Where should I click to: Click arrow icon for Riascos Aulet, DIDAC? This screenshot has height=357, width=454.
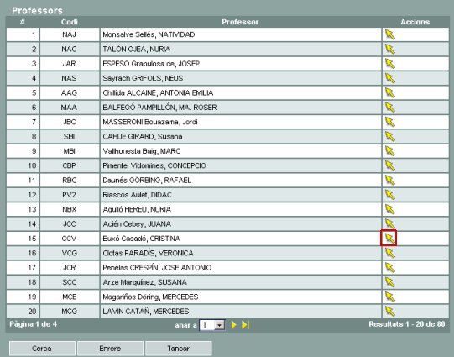pos(389,195)
